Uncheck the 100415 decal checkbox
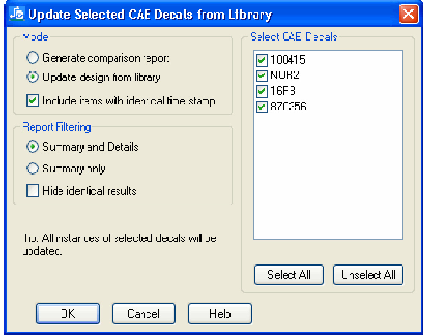This screenshot has height=335, width=423. [x=261, y=60]
